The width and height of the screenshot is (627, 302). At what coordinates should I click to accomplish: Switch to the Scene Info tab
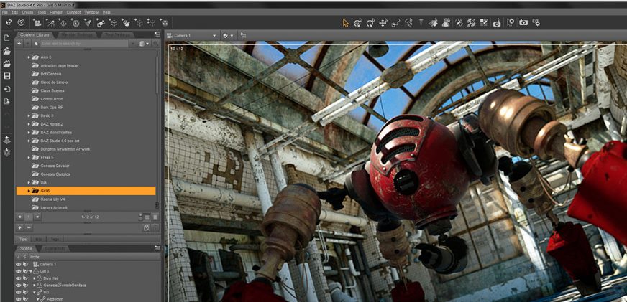pyautogui.click(x=55, y=248)
